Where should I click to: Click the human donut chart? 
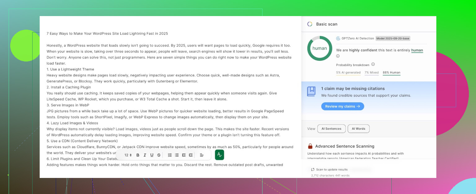coord(320,48)
